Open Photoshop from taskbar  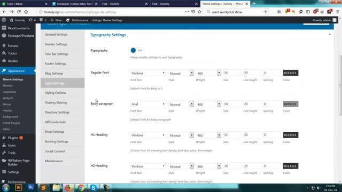point(31,188)
